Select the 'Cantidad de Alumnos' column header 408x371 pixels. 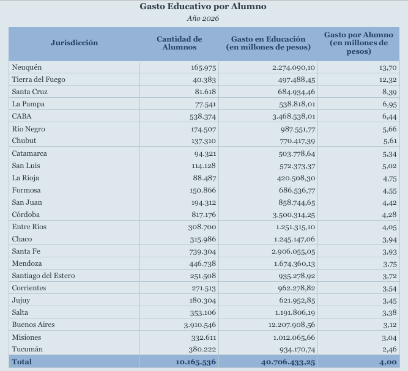pyautogui.click(x=179, y=43)
